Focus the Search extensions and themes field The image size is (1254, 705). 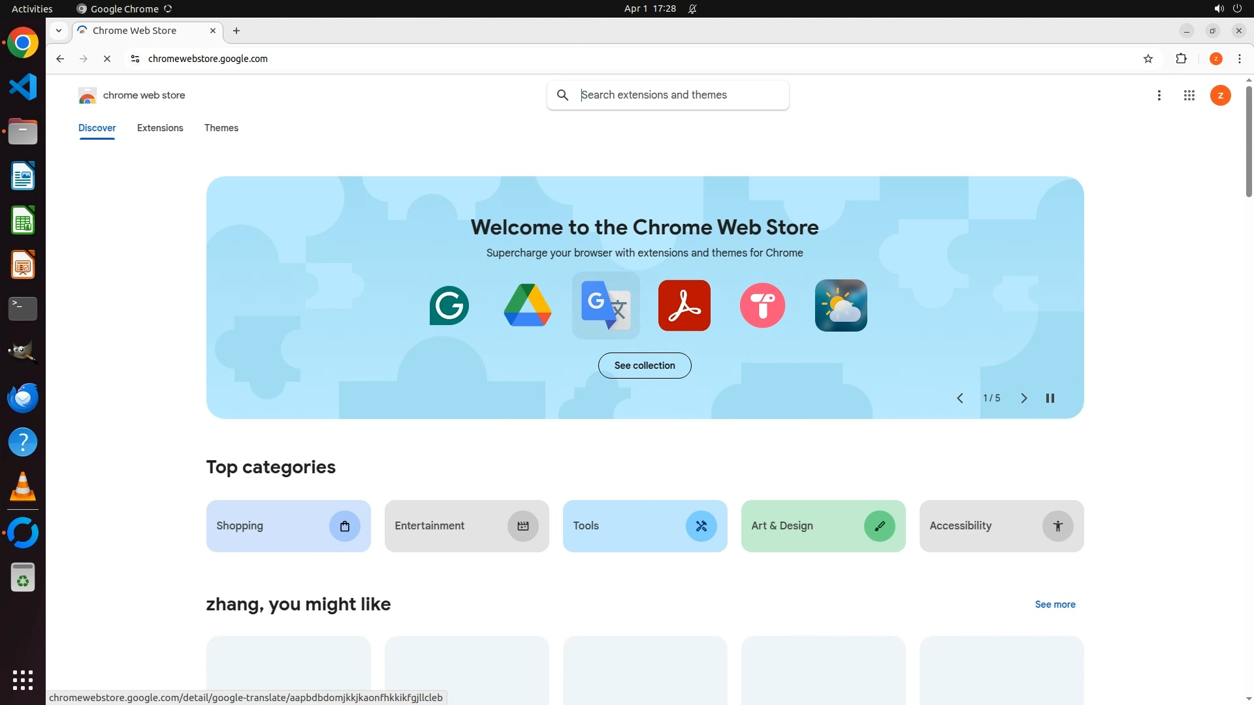pyautogui.click(x=679, y=95)
